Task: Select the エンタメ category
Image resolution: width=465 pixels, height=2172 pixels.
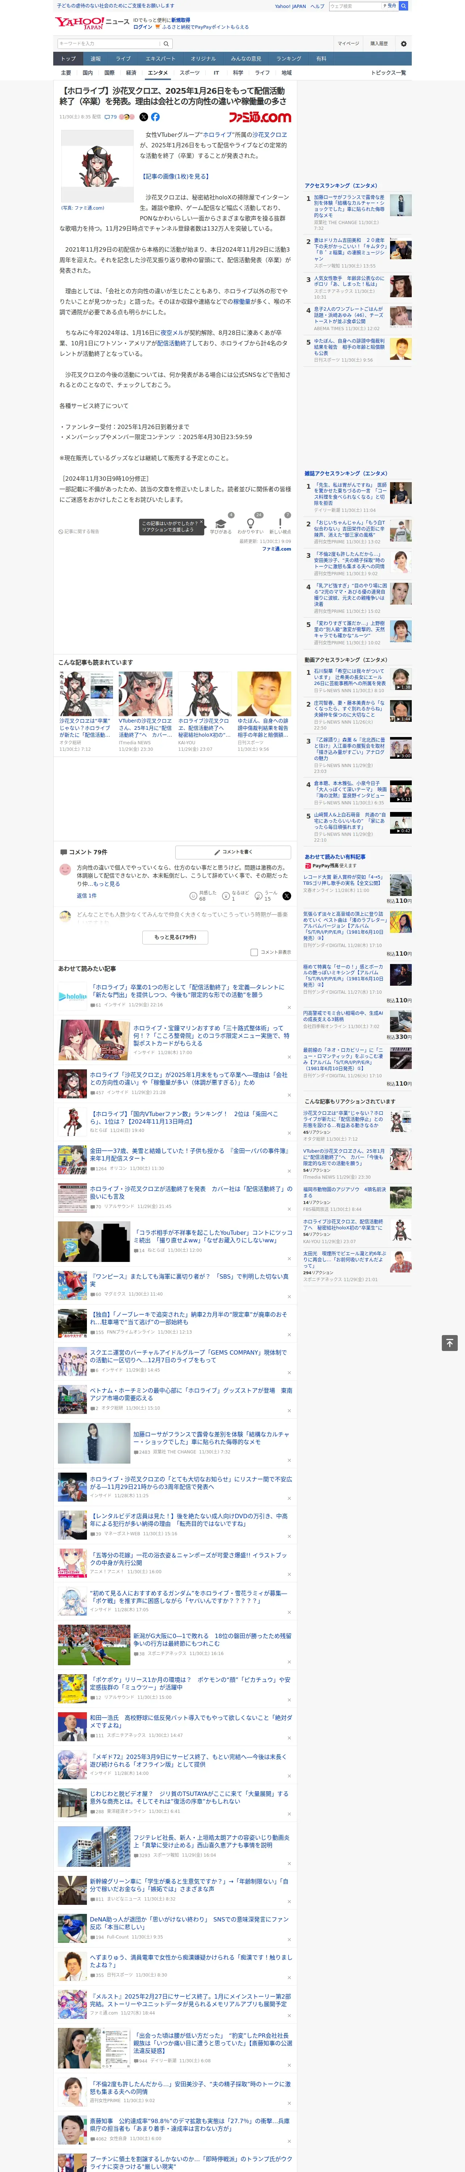Action: pos(158,72)
